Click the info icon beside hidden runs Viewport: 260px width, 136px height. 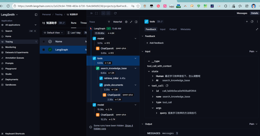click(x=91, y=127)
